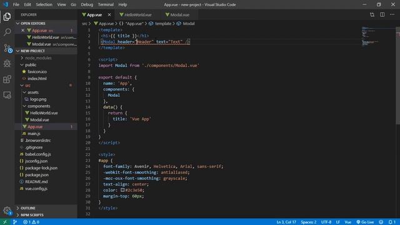The image size is (400, 225).
Task: Click the editor minimap preview
Action: 378,36
